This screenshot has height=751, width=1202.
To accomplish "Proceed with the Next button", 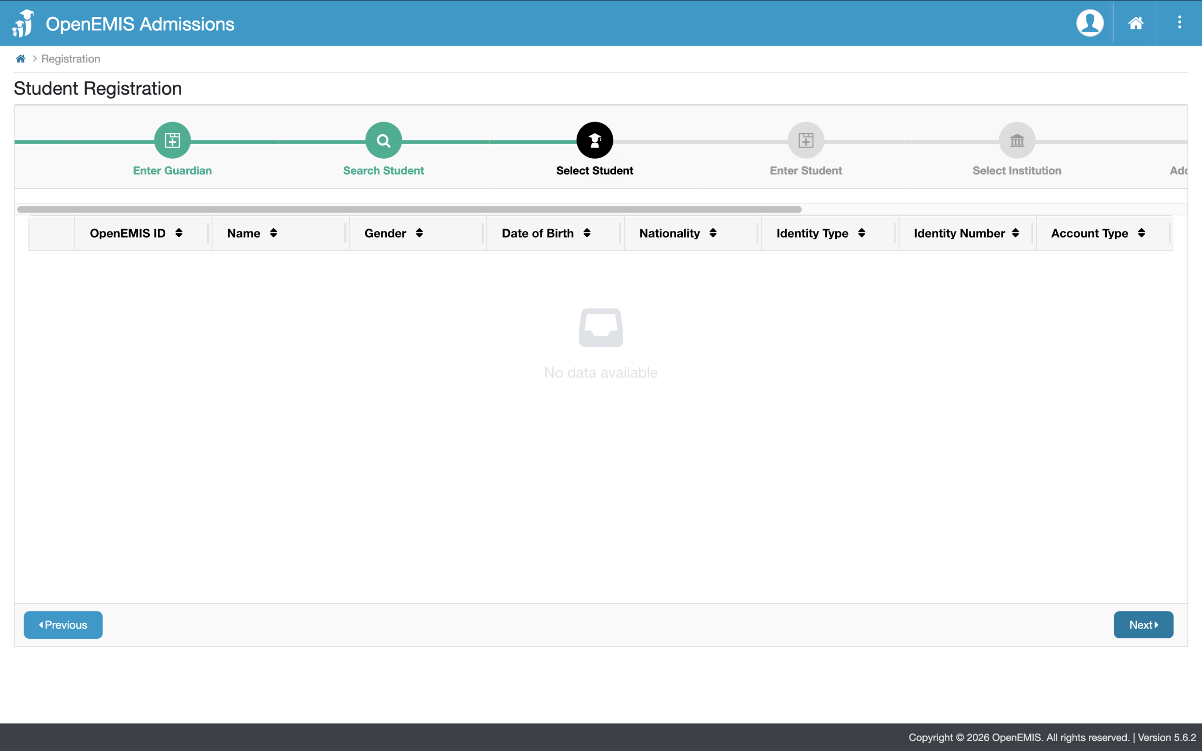I will coord(1143,624).
